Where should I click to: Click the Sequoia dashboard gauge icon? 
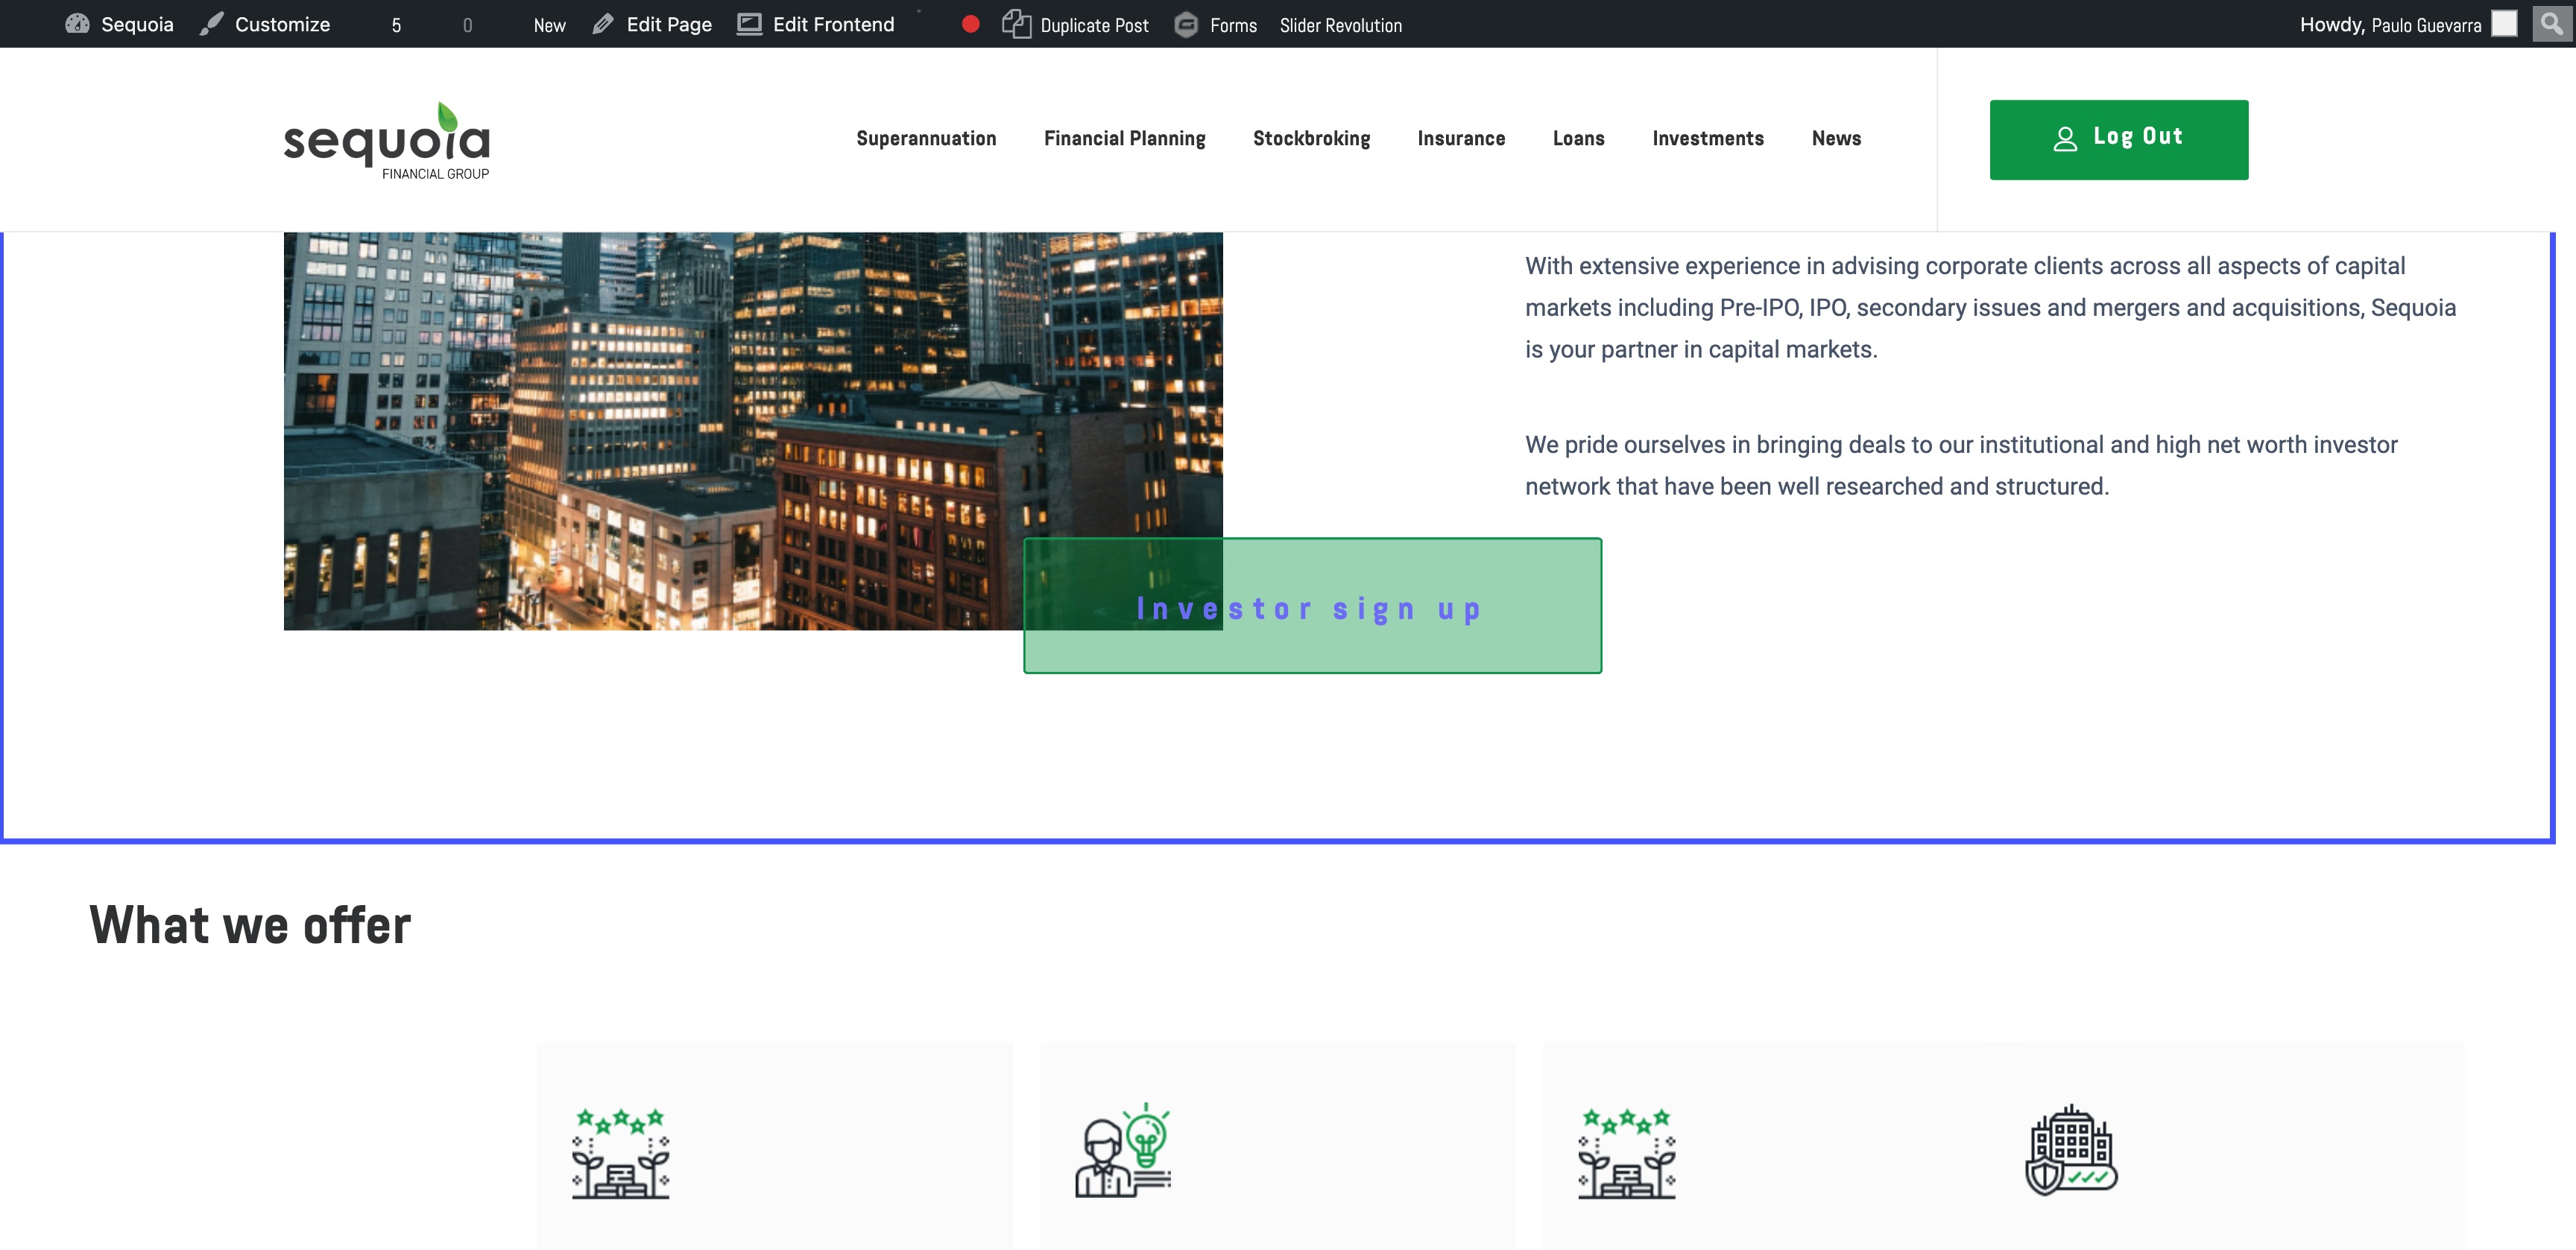click(x=77, y=24)
